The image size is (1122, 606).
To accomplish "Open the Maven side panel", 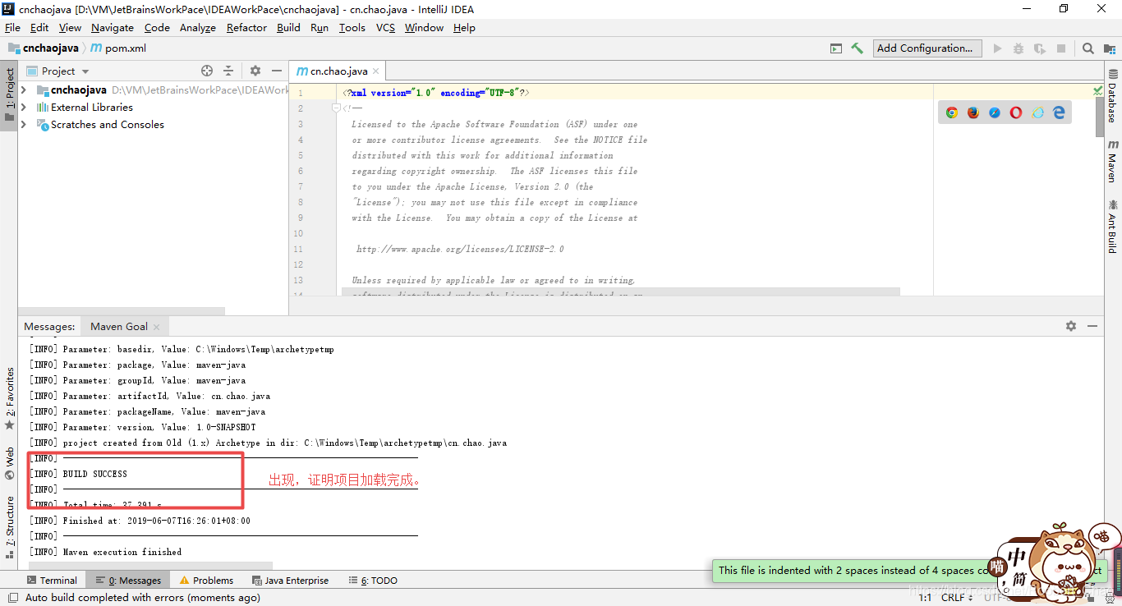I will (x=1112, y=161).
